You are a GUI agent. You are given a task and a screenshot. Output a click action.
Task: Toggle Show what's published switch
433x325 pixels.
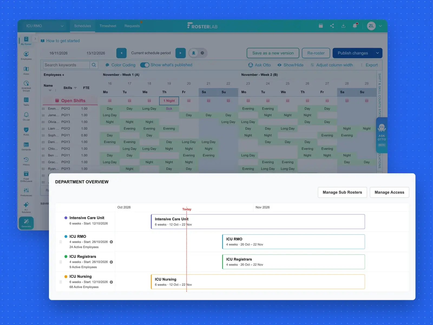click(145, 65)
